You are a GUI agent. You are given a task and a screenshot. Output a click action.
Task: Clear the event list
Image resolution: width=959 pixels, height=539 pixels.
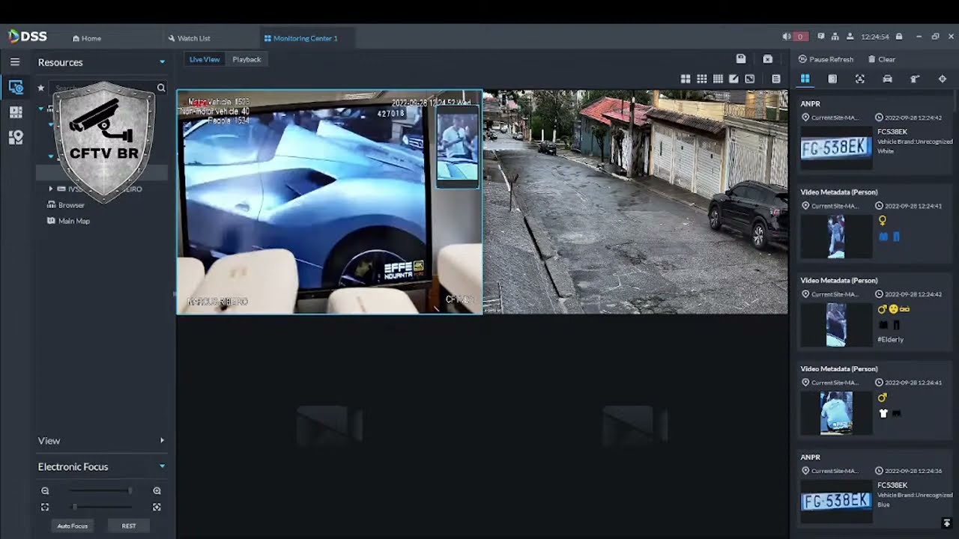click(x=882, y=59)
